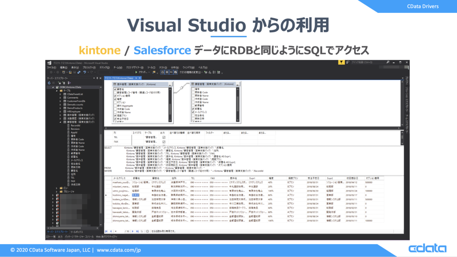Click the Save All toolbar icon
The image size is (457, 257).
[x=79, y=72]
